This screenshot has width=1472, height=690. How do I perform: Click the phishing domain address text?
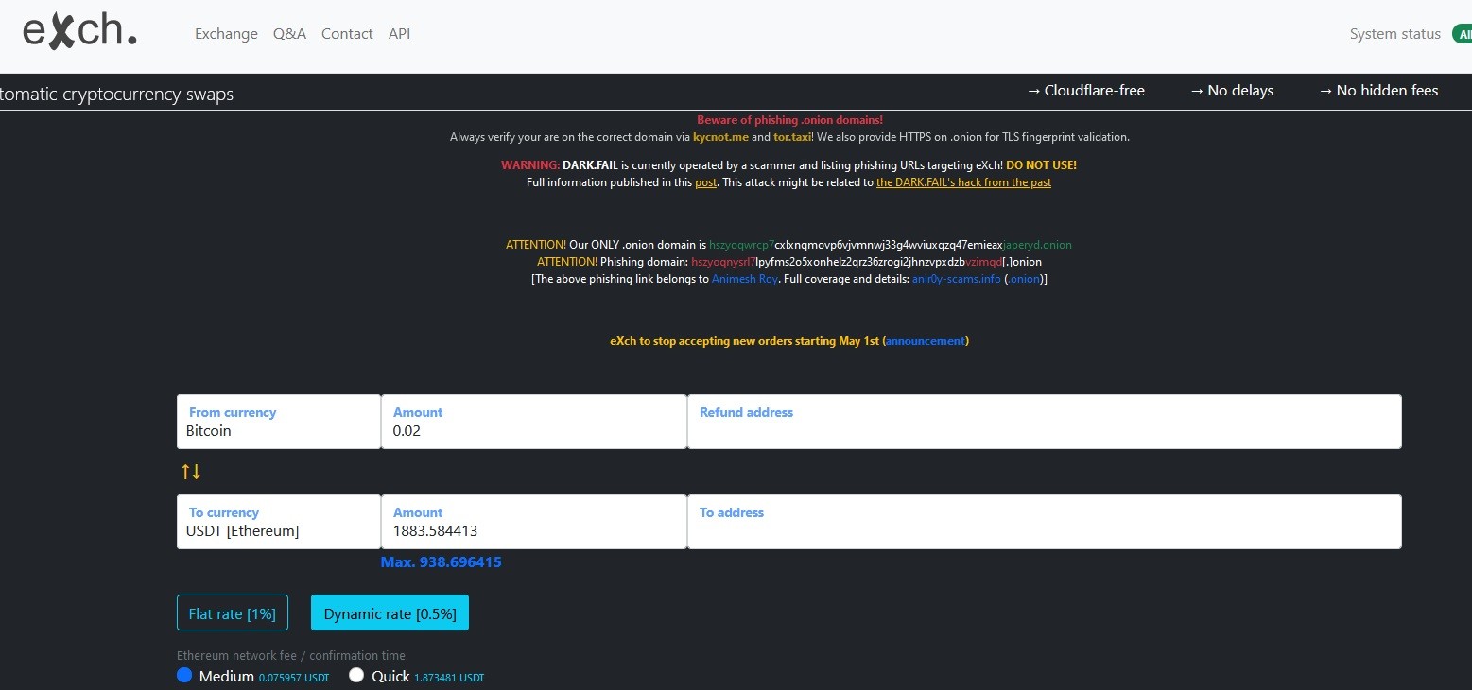click(x=866, y=262)
